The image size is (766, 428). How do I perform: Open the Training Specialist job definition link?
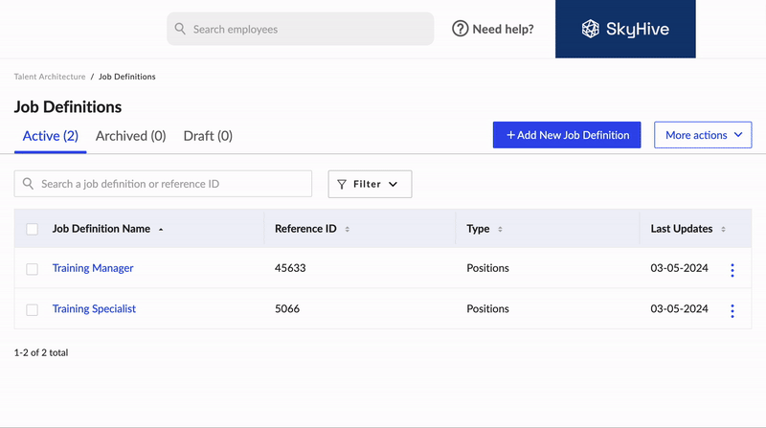[x=94, y=308]
